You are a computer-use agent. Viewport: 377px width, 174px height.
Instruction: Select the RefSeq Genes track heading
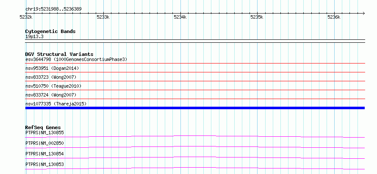tap(43, 127)
